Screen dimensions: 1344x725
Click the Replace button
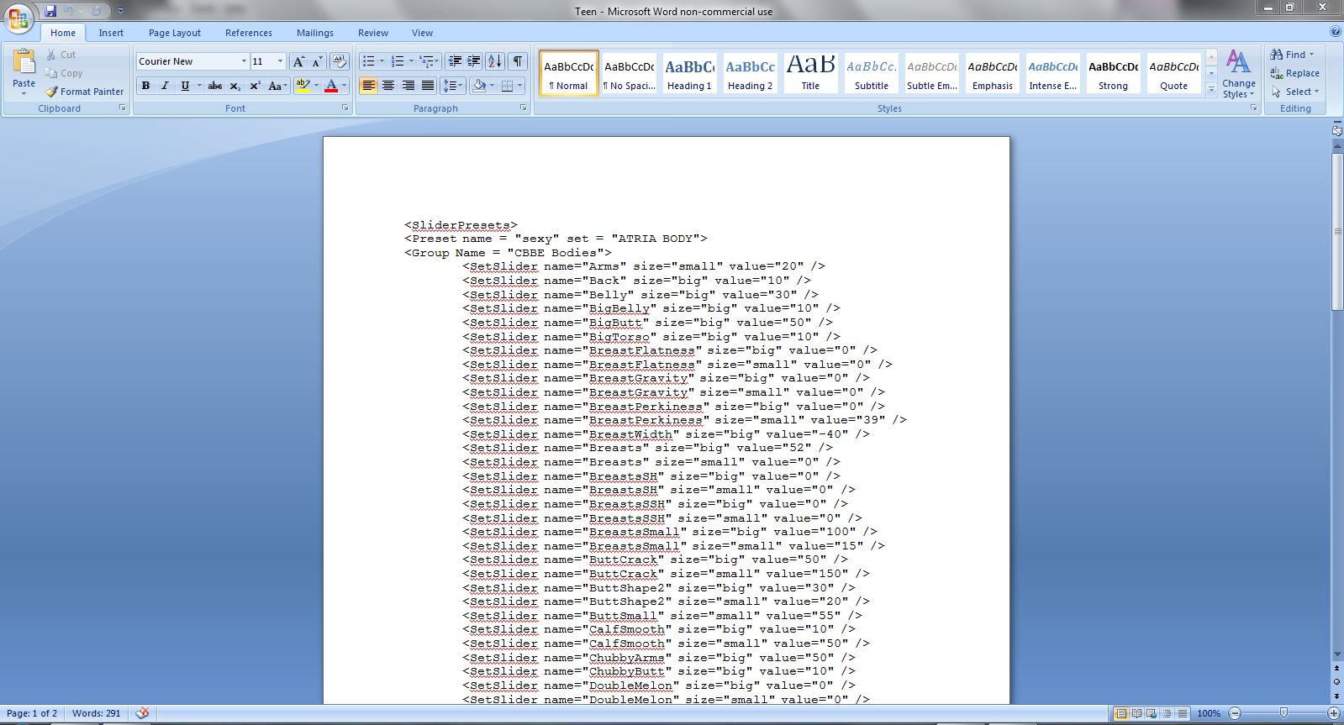pos(1295,73)
